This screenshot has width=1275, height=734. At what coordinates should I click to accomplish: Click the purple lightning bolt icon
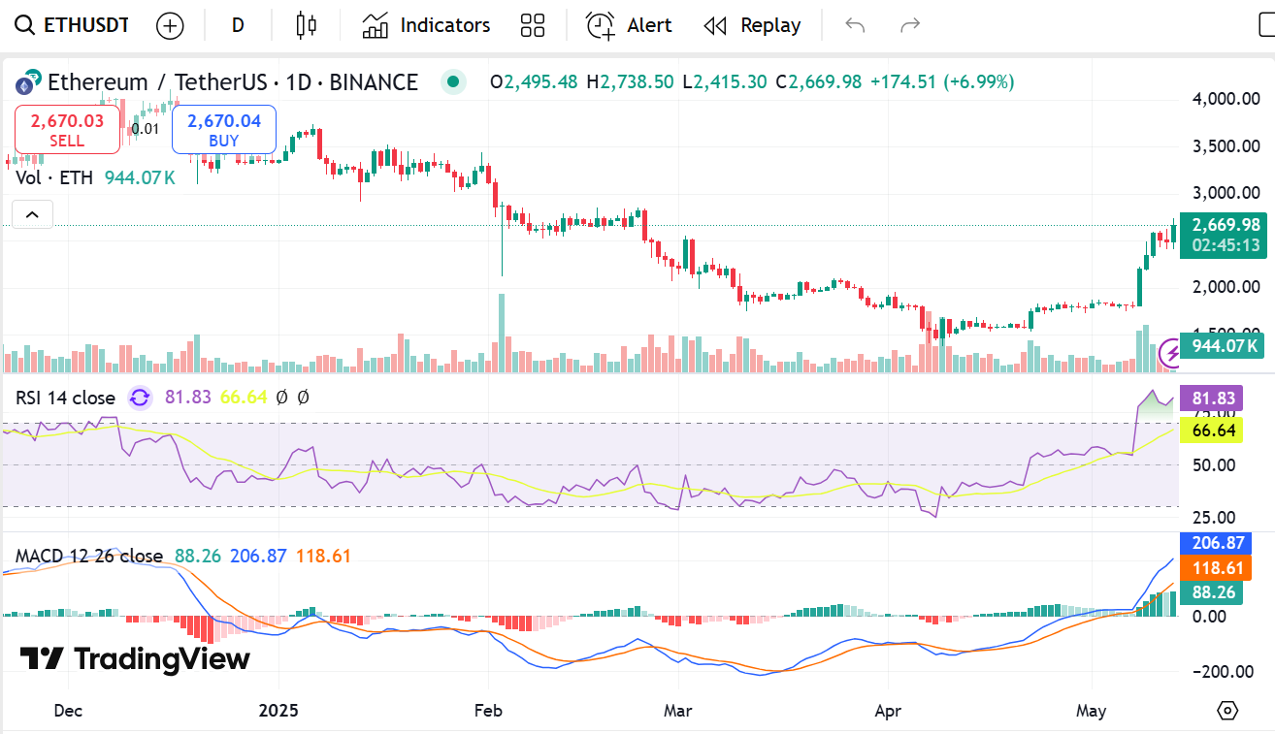click(1172, 352)
